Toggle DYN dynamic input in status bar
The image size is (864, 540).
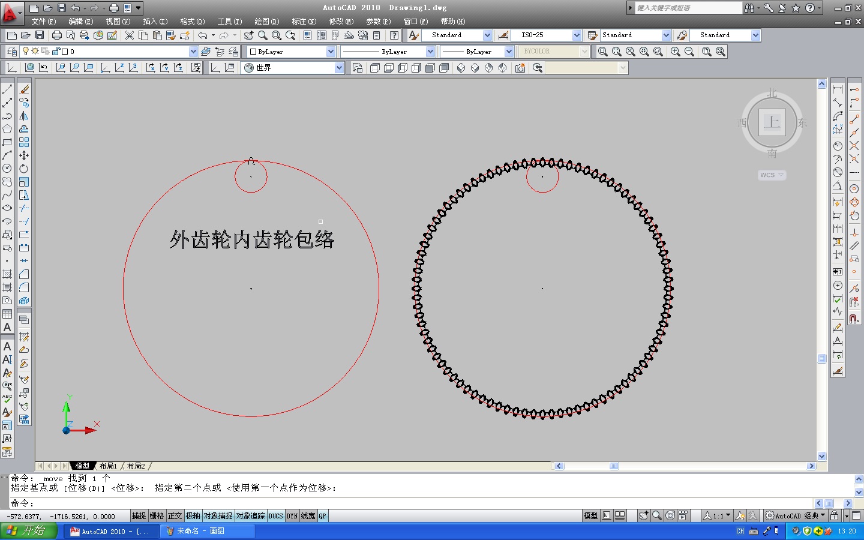tap(292, 516)
